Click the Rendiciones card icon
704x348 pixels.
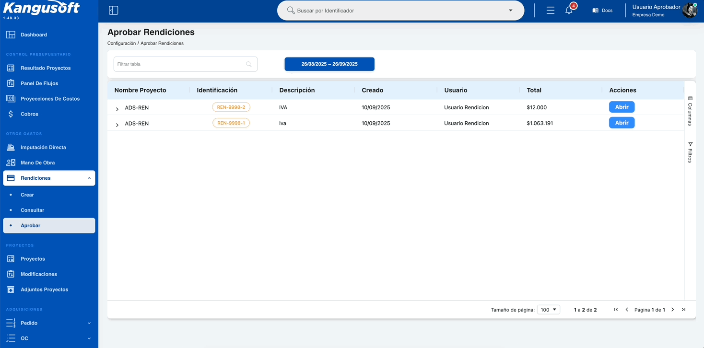point(11,178)
